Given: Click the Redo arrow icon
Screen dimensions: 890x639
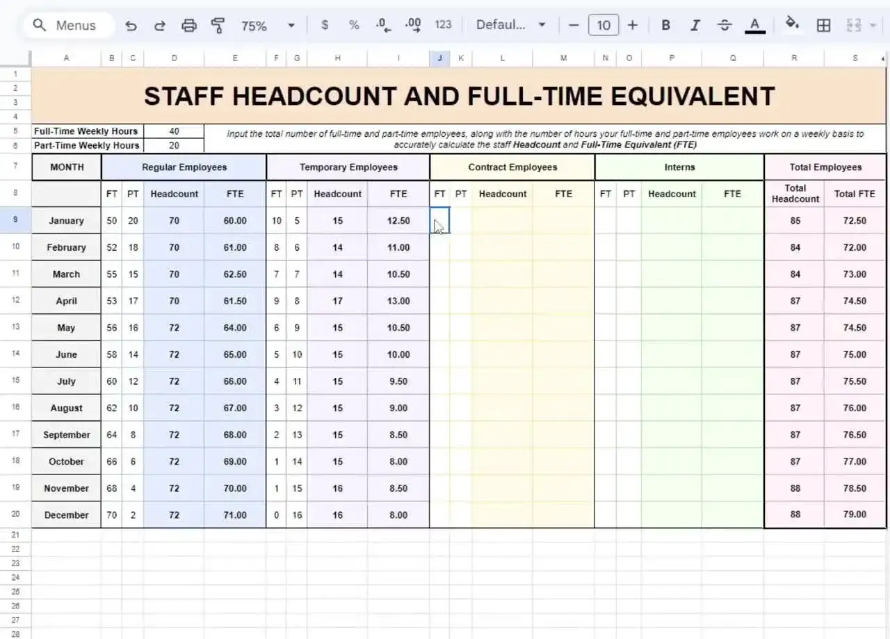Looking at the screenshot, I should [160, 26].
